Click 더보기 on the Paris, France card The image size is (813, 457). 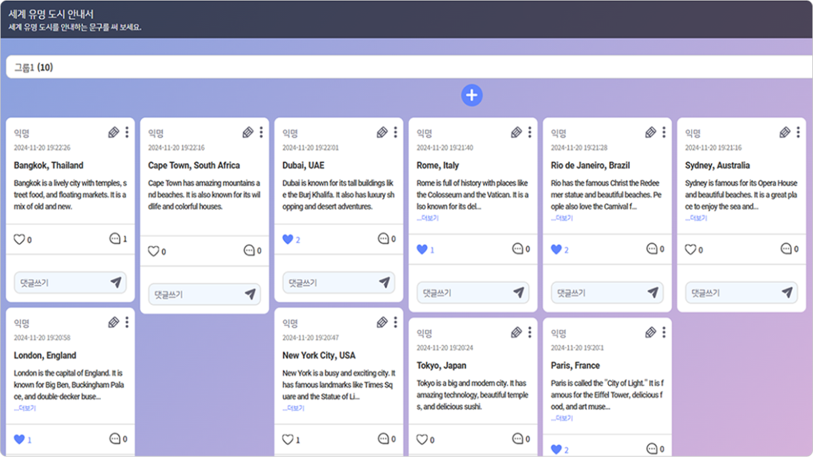[x=562, y=418]
